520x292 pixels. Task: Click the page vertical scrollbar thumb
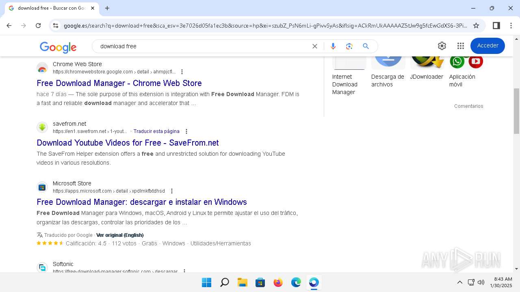click(516, 111)
